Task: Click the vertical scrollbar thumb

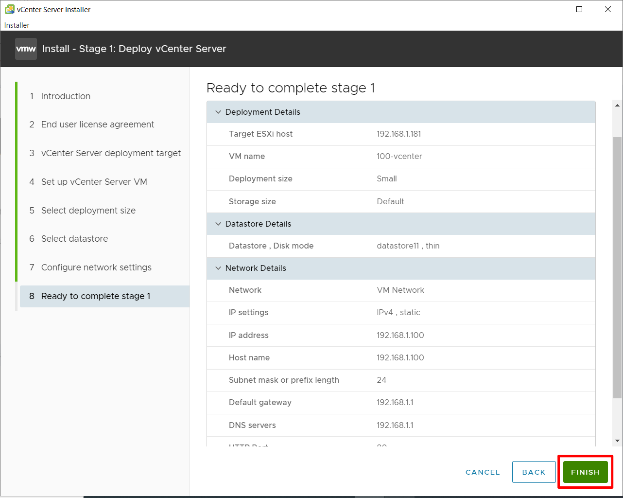Action: (617, 267)
